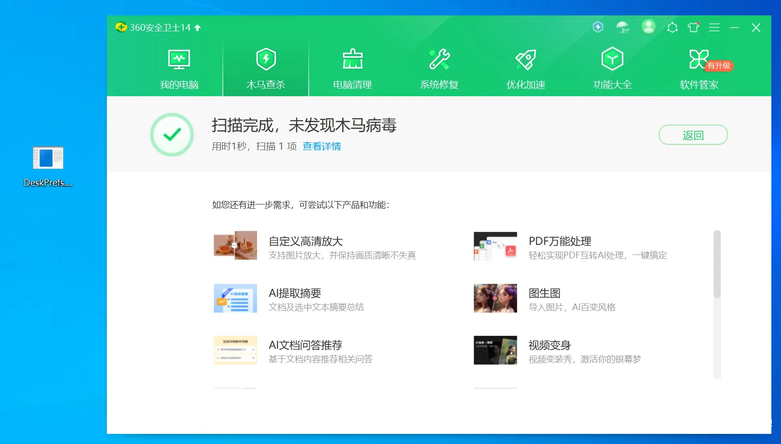
Task: Click the 自定义高清放大 title
Action: pyautogui.click(x=305, y=241)
